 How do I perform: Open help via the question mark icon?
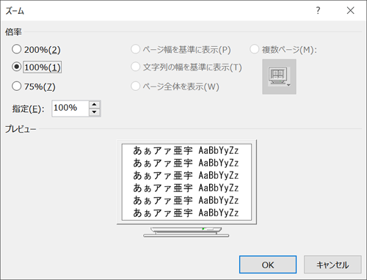tap(318, 10)
